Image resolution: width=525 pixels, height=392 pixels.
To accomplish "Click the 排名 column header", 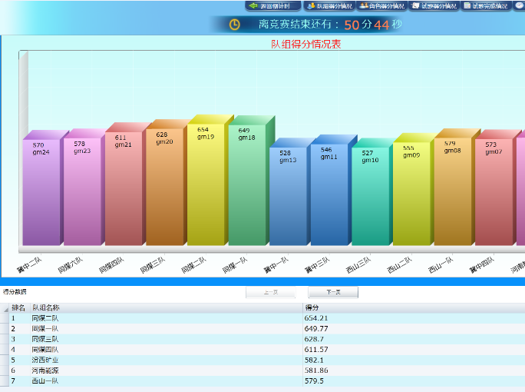I will (x=18, y=308).
